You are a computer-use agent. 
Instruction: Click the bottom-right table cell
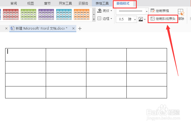coord(147,92)
